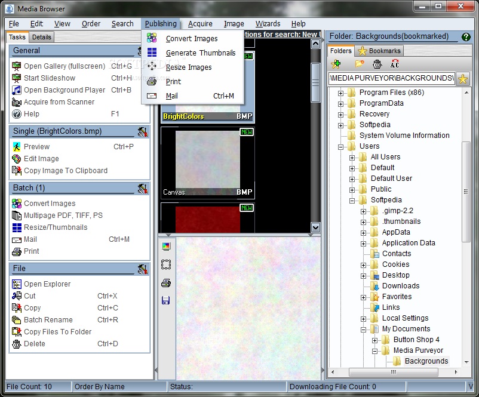Click the selection marquee icon beside preview

pos(166,264)
